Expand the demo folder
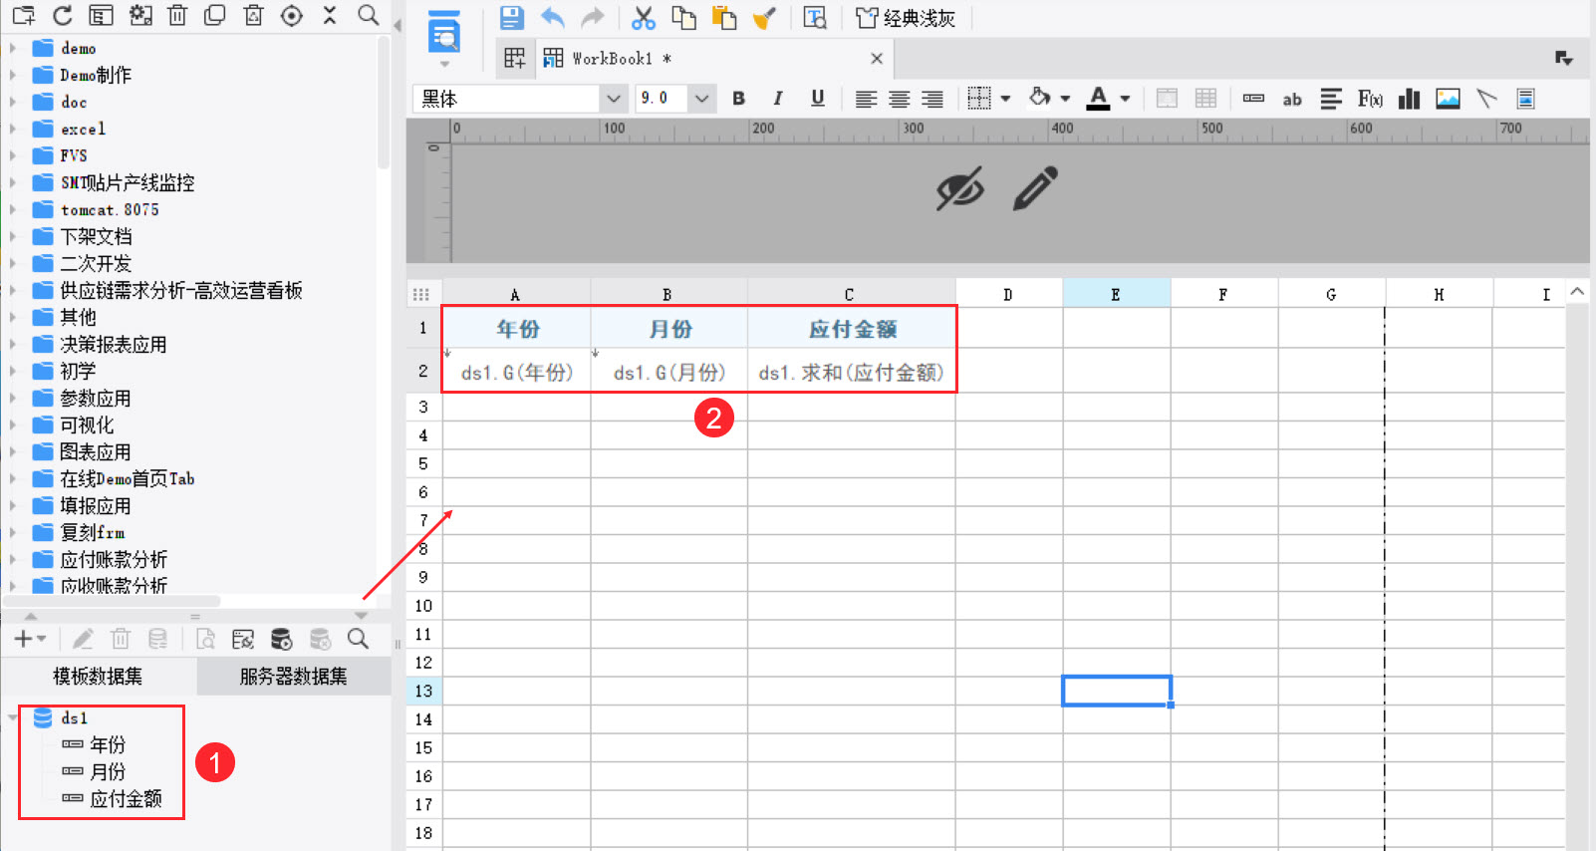Image resolution: width=1596 pixels, height=851 pixels. click(13, 48)
